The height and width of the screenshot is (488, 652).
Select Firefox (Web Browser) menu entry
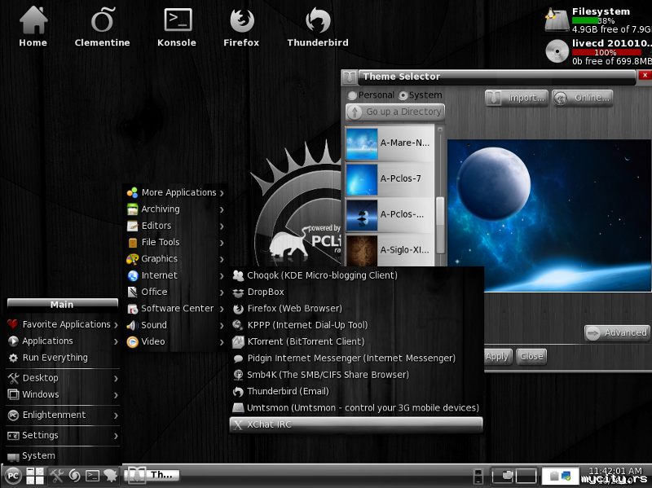click(x=356, y=309)
